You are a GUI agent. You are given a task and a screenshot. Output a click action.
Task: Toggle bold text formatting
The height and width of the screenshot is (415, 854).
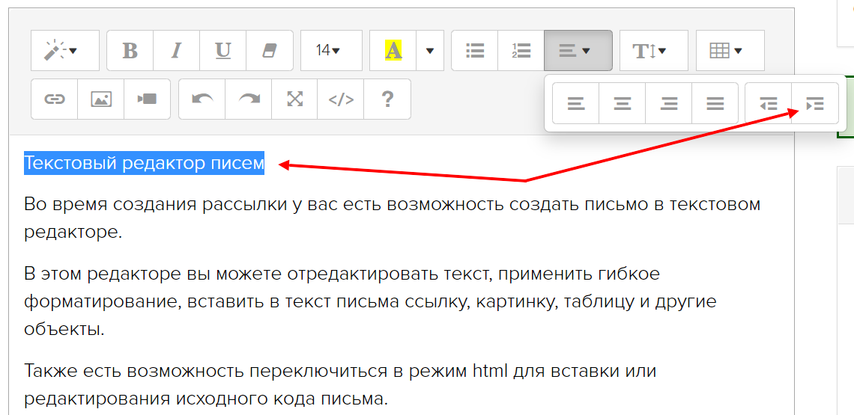130,51
